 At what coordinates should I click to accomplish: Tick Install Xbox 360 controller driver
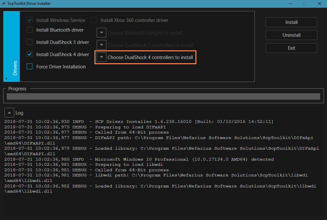(94, 20)
